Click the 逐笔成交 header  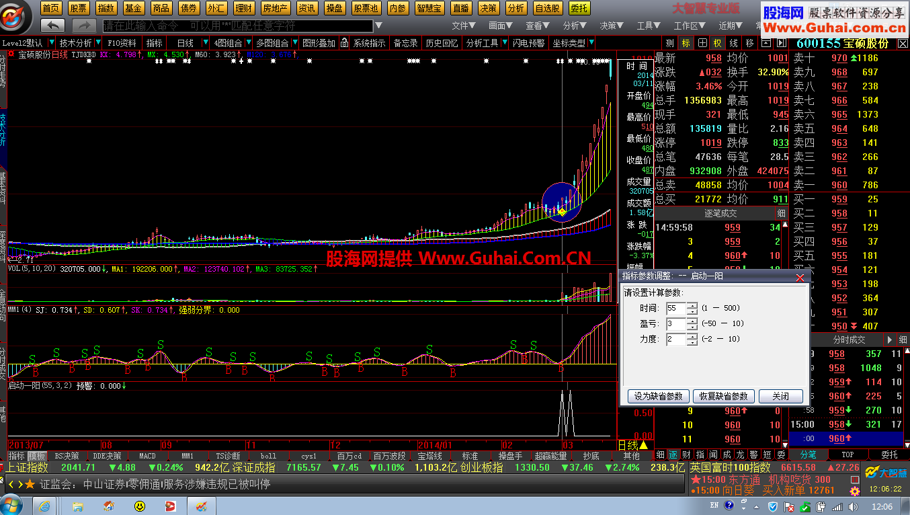pos(720,213)
